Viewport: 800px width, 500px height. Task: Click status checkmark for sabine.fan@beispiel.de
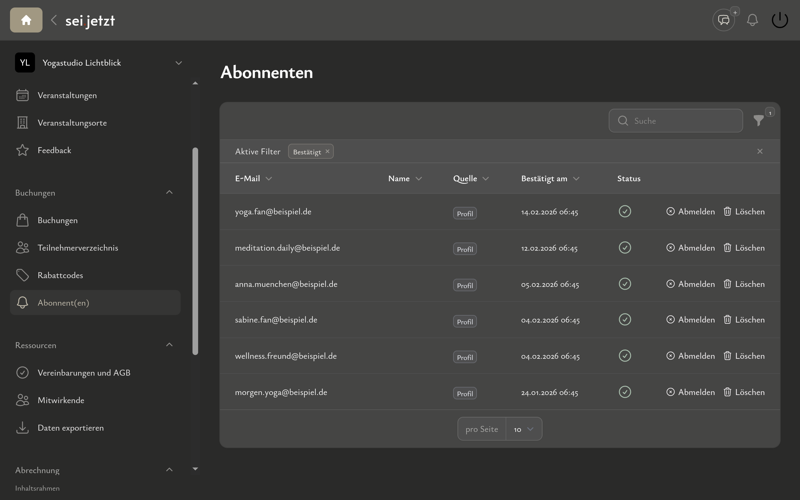click(625, 320)
